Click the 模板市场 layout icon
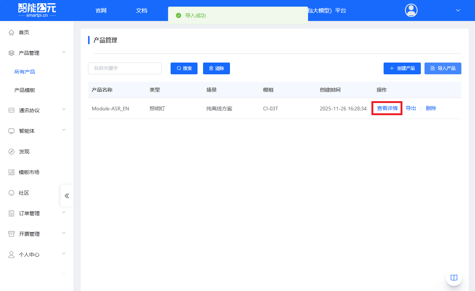The height and width of the screenshot is (291, 475). coord(11,172)
